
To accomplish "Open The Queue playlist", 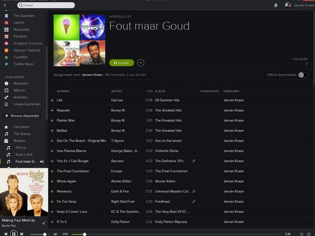I will point(22,134).
